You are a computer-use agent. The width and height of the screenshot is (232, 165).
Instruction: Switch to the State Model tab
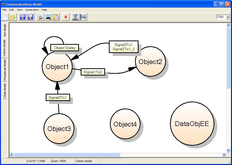(x=5, y=91)
